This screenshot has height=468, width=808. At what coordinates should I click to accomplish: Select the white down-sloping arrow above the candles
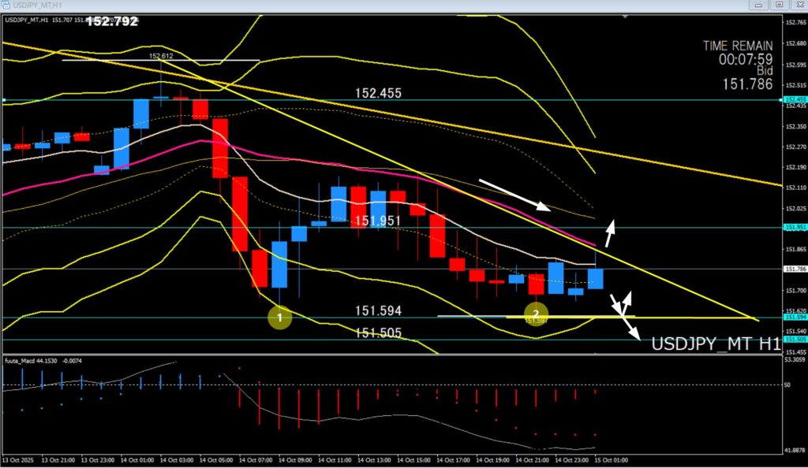click(514, 195)
